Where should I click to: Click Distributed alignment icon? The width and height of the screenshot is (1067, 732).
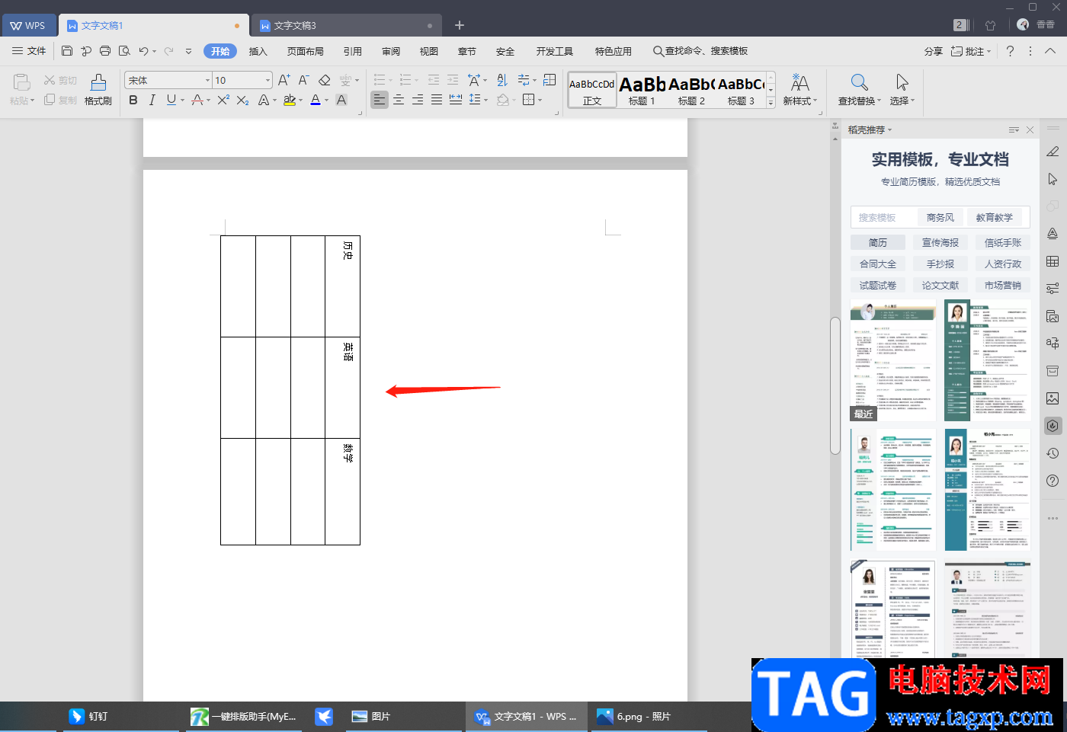[x=456, y=100]
